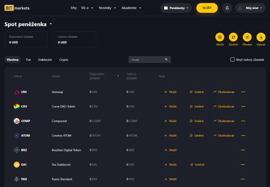270x187 pixels.
Task: Expand the Spot peněženka wallet selector
Action: (51, 24)
